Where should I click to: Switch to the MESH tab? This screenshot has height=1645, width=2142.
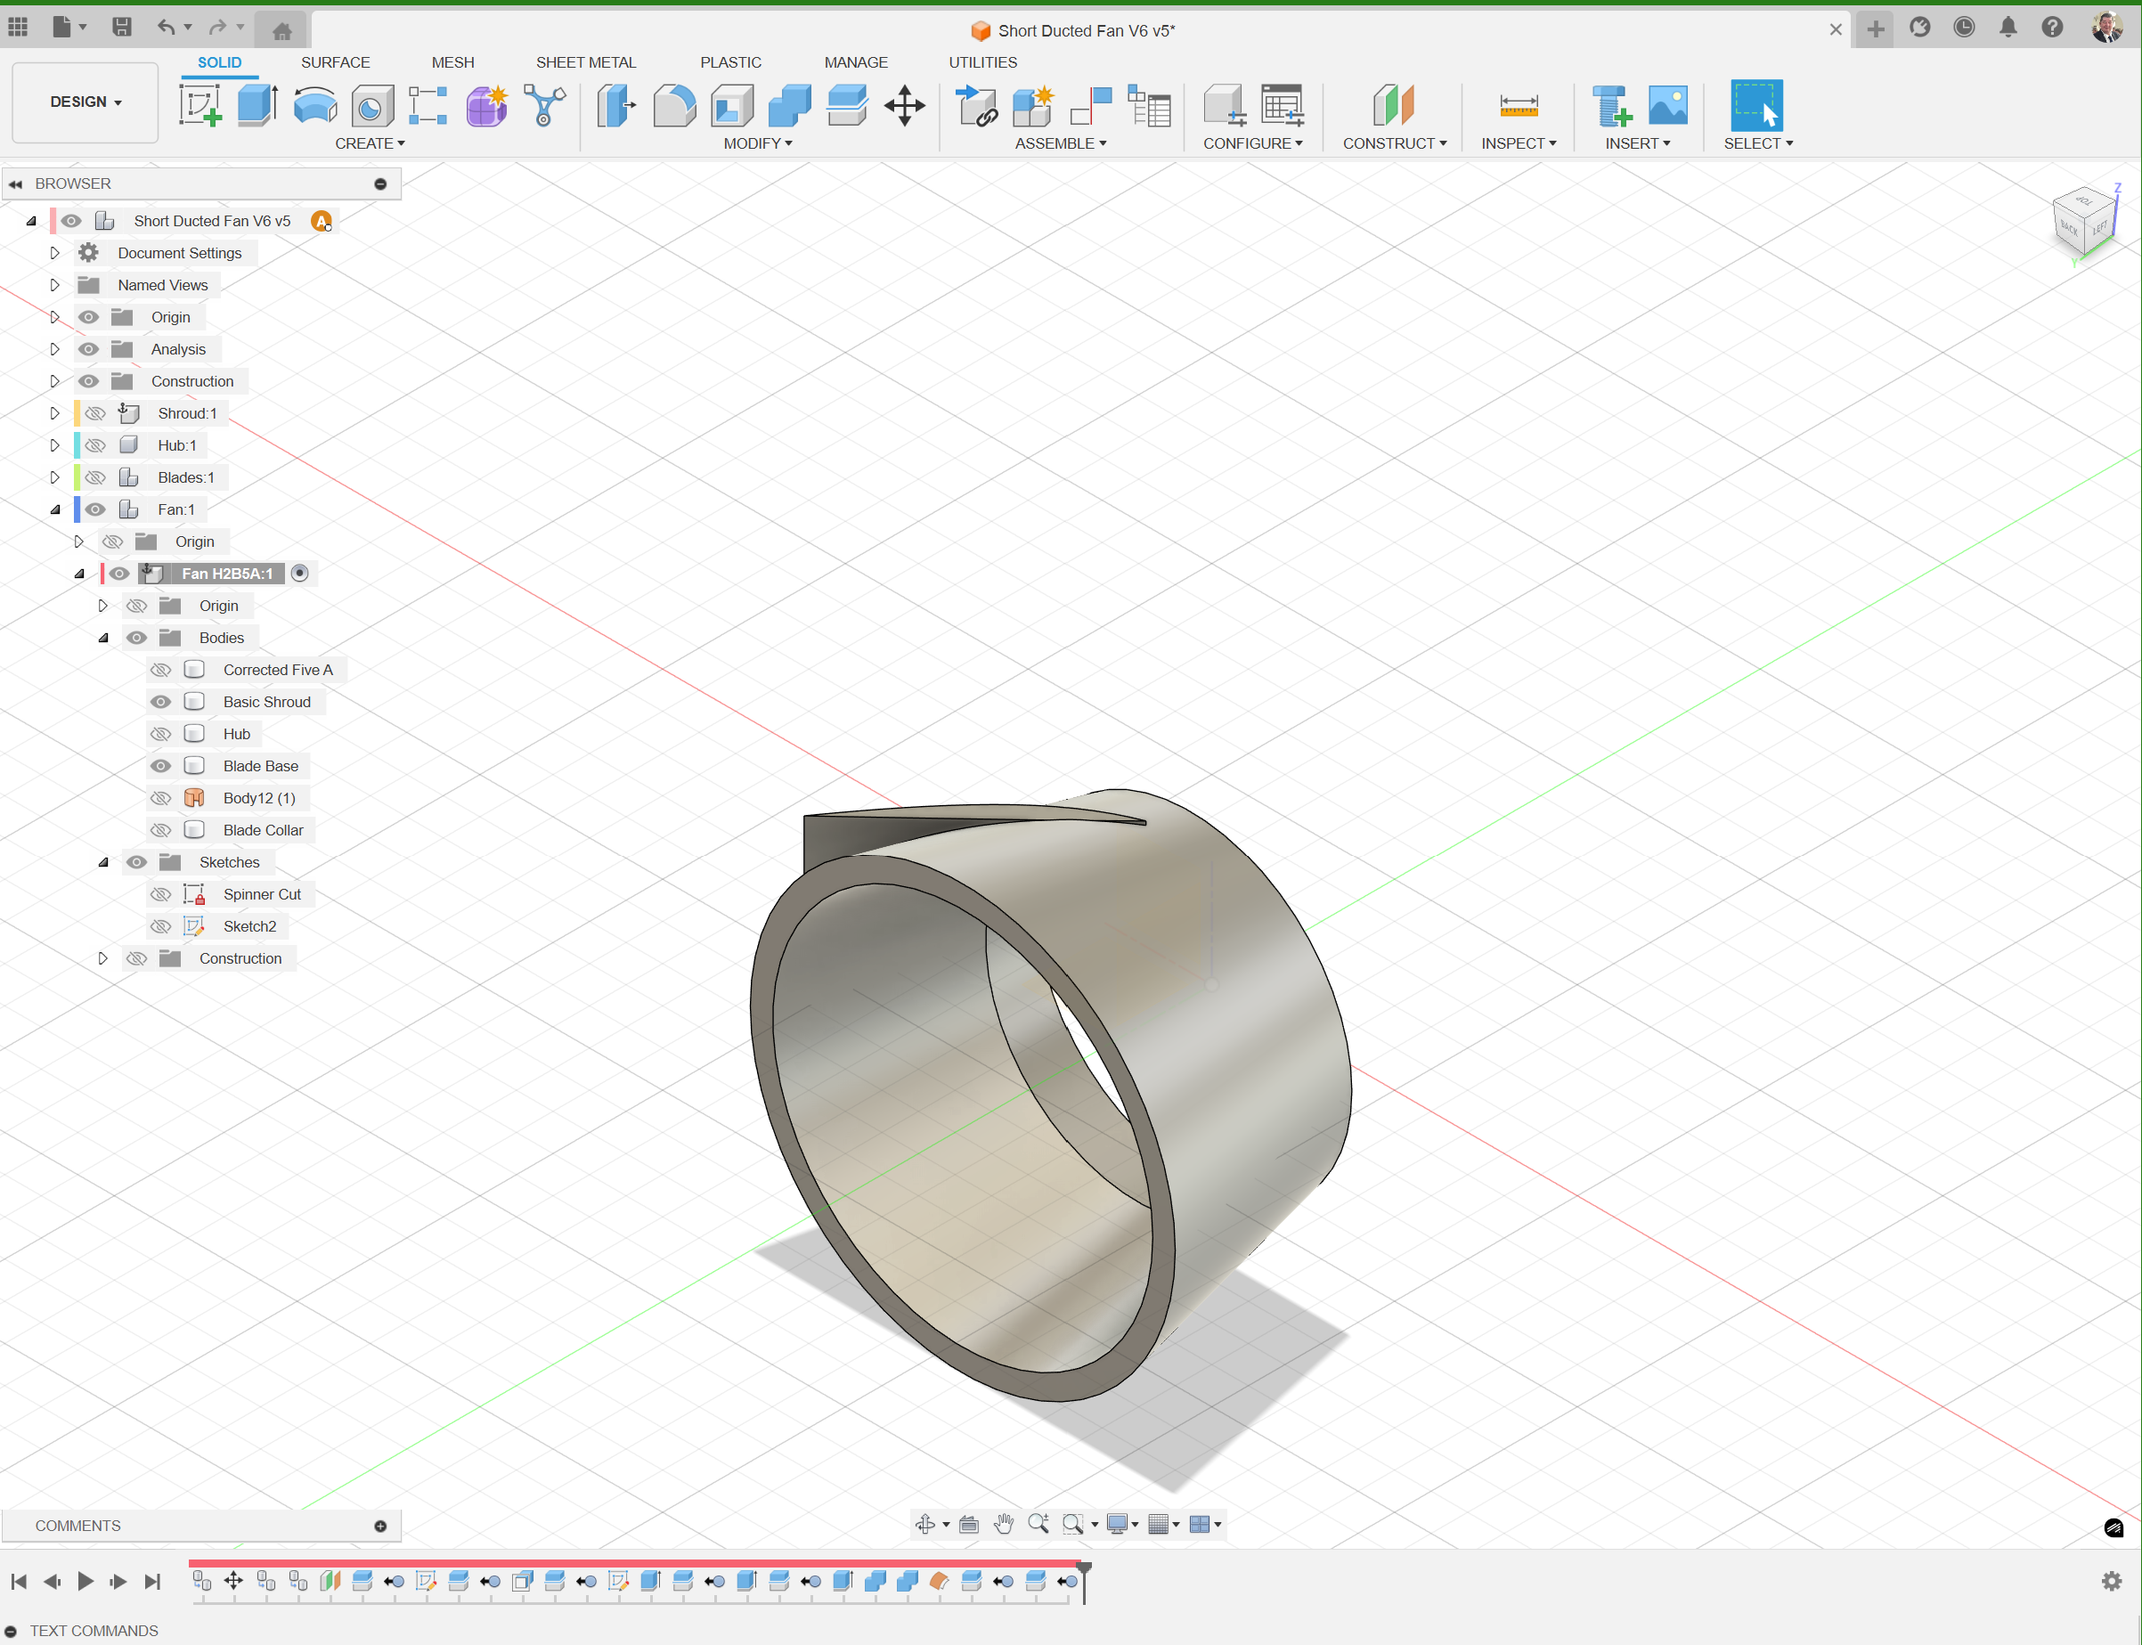452,61
